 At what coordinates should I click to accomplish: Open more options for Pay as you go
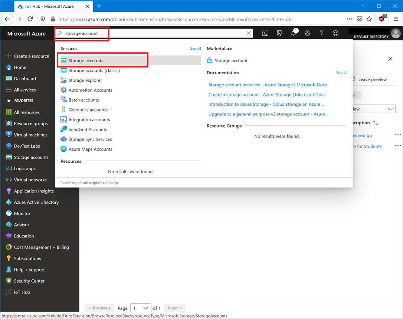coord(398,134)
